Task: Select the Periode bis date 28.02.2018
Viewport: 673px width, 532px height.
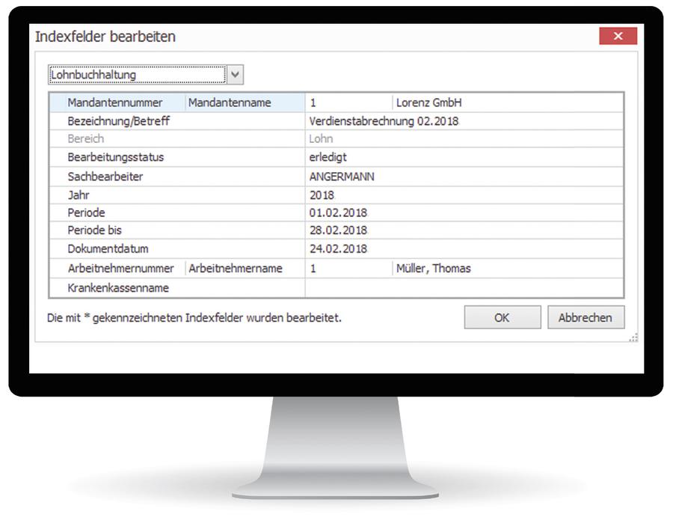Action: tap(464, 230)
